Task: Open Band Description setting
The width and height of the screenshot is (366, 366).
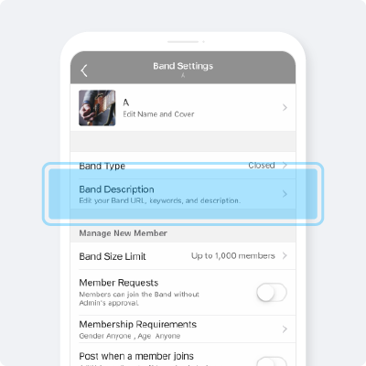Action: pos(183,194)
